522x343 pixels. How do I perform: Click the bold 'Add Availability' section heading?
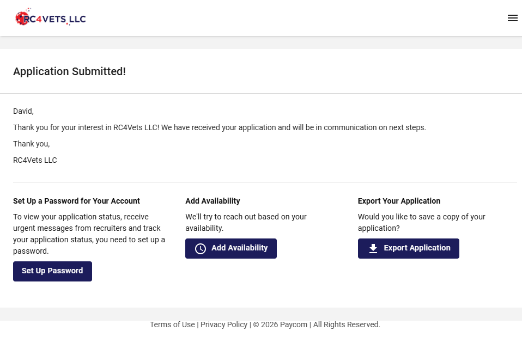[x=213, y=201]
